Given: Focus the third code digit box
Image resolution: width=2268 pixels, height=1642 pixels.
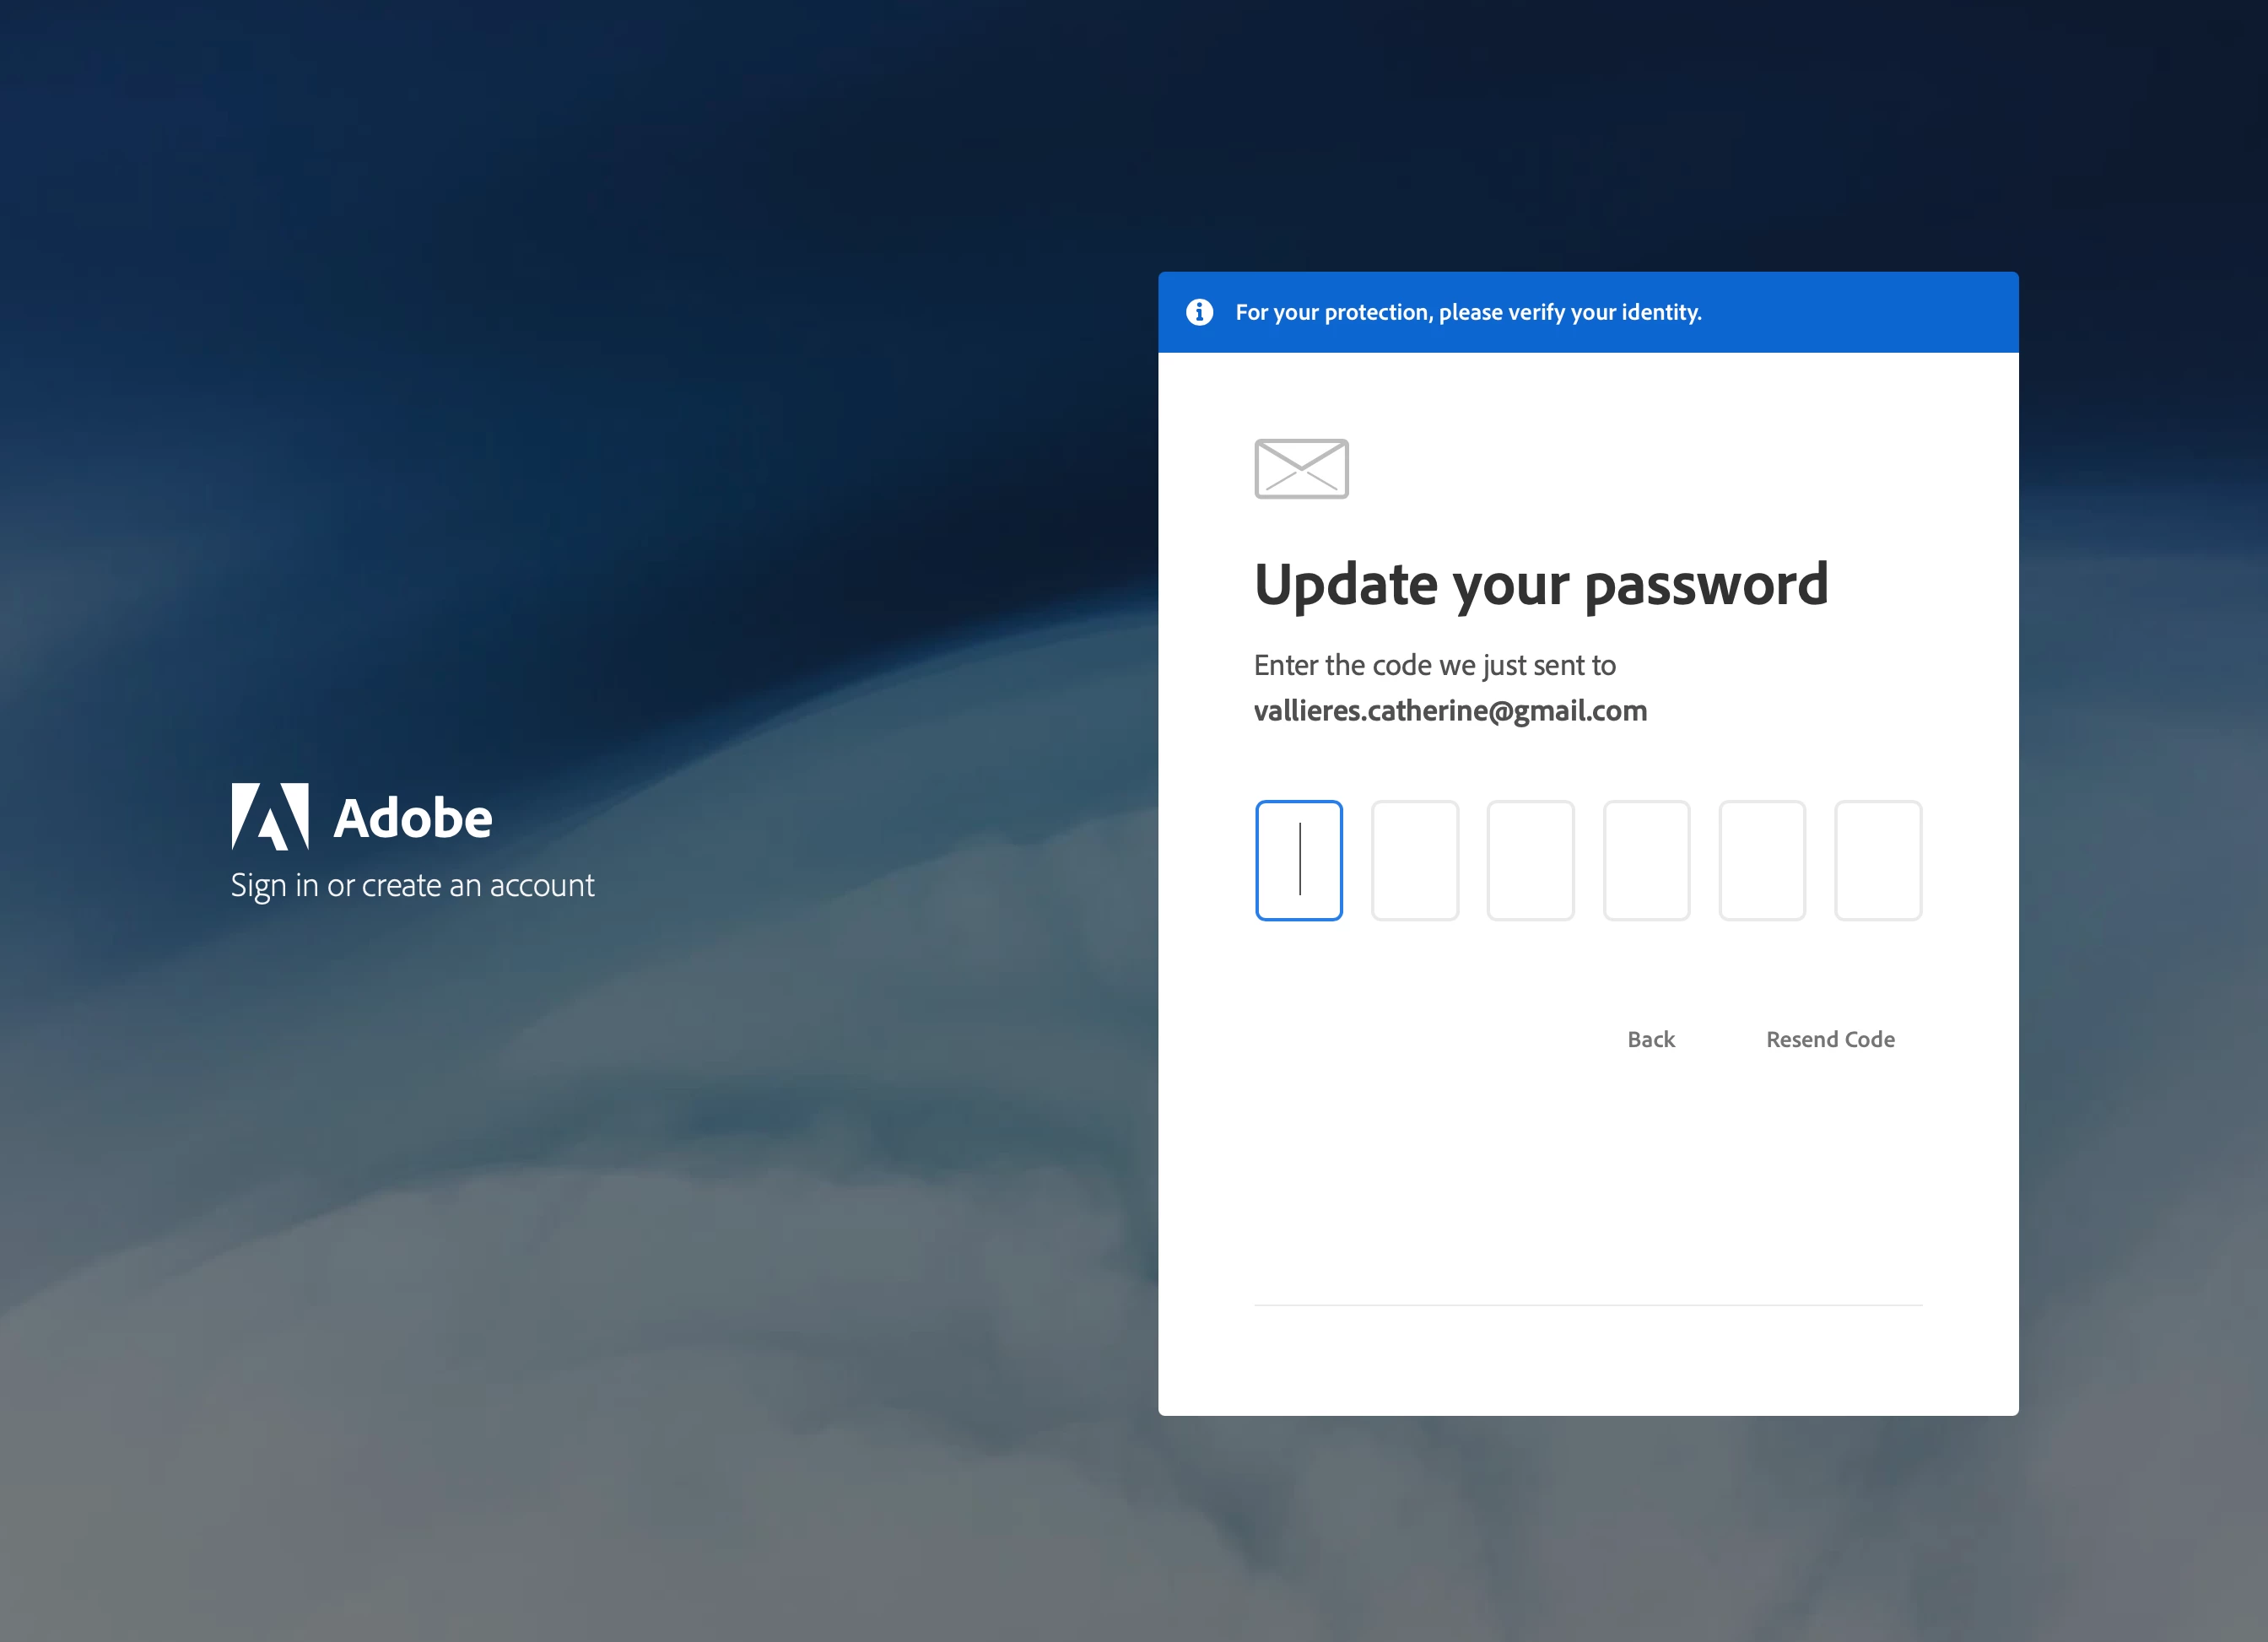Looking at the screenshot, I should (x=1530, y=860).
